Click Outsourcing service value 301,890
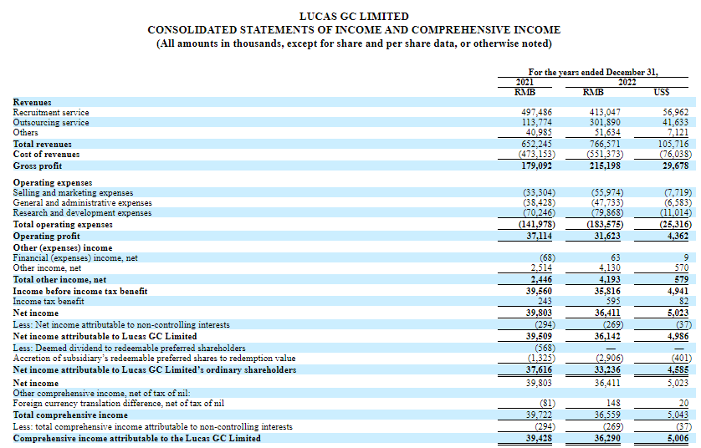 (605, 122)
